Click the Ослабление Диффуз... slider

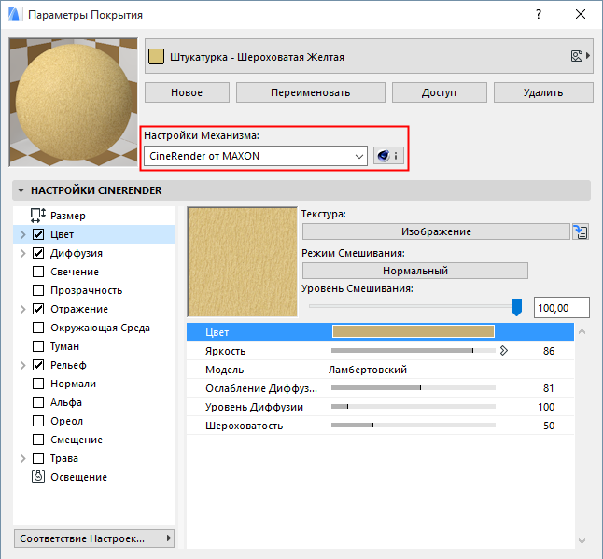tap(414, 388)
